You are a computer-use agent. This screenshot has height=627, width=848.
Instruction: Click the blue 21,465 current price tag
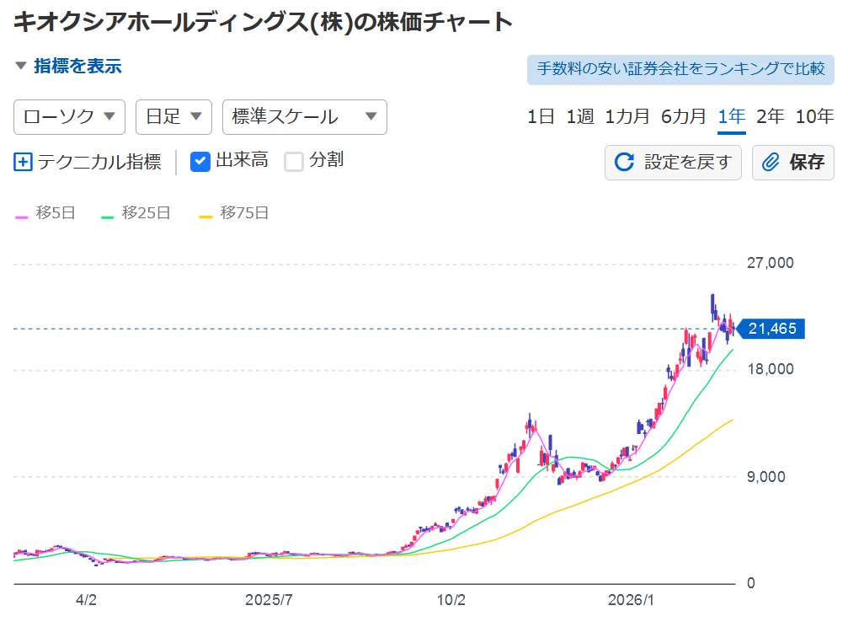click(x=771, y=329)
